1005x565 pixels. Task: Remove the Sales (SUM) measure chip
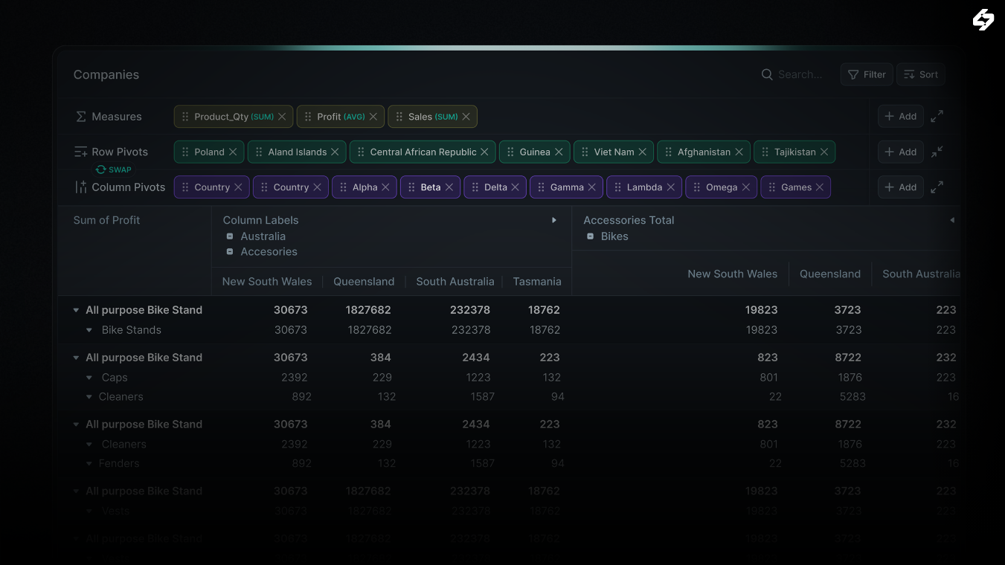[466, 117]
